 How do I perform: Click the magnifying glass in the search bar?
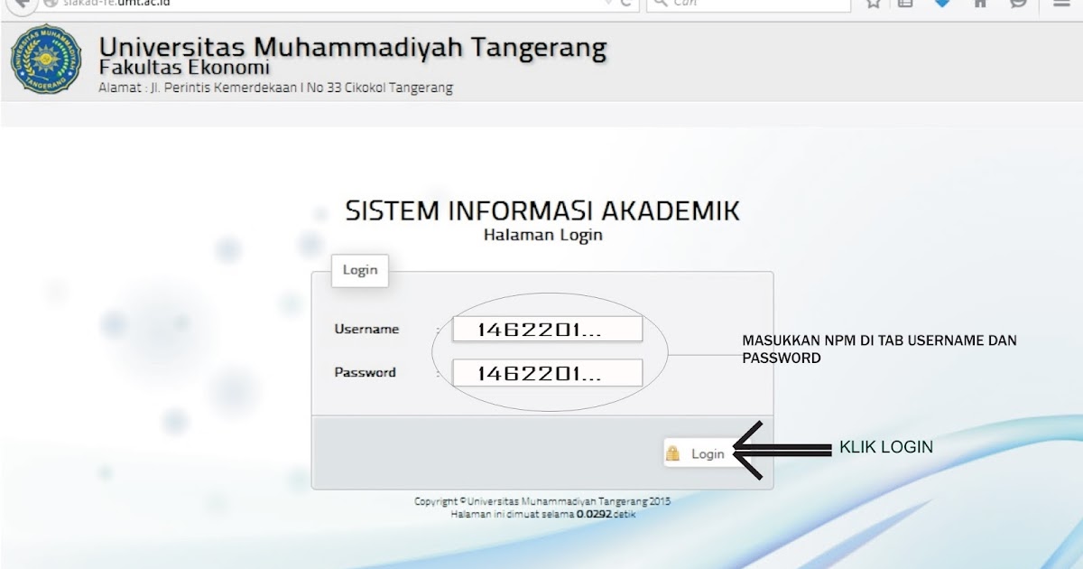coord(659,3)
